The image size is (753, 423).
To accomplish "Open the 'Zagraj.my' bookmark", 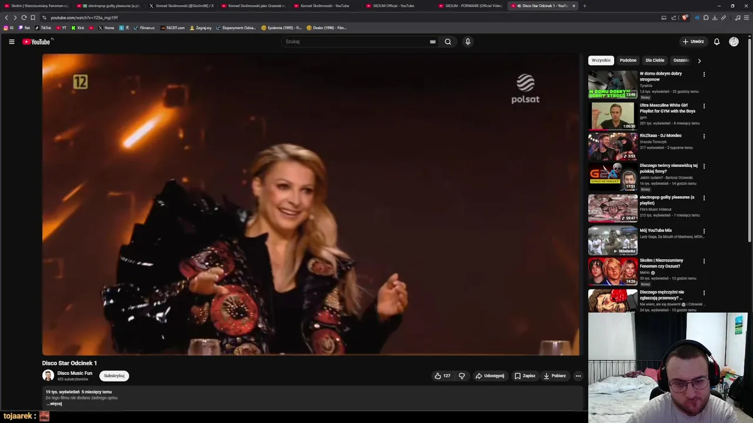I will [201, 28].
